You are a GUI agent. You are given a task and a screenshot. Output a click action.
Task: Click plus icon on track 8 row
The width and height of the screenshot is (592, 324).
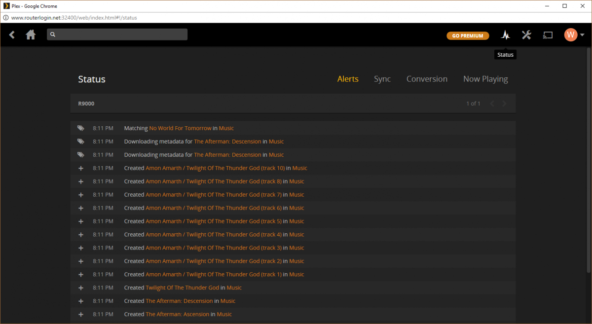(80, 181)
